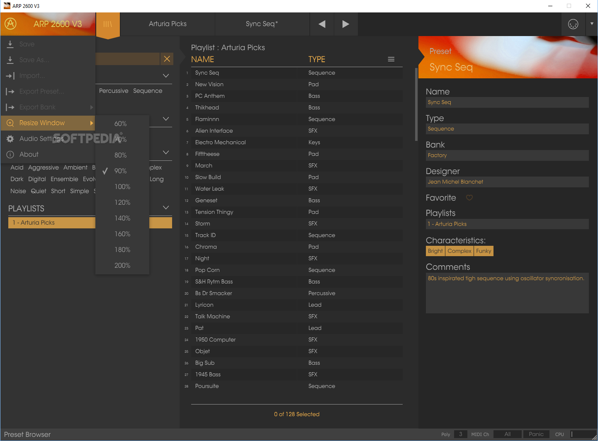Screen dimensions: 598x441
Task: Set window size to 60%
Action: click(x=122, y=124)
